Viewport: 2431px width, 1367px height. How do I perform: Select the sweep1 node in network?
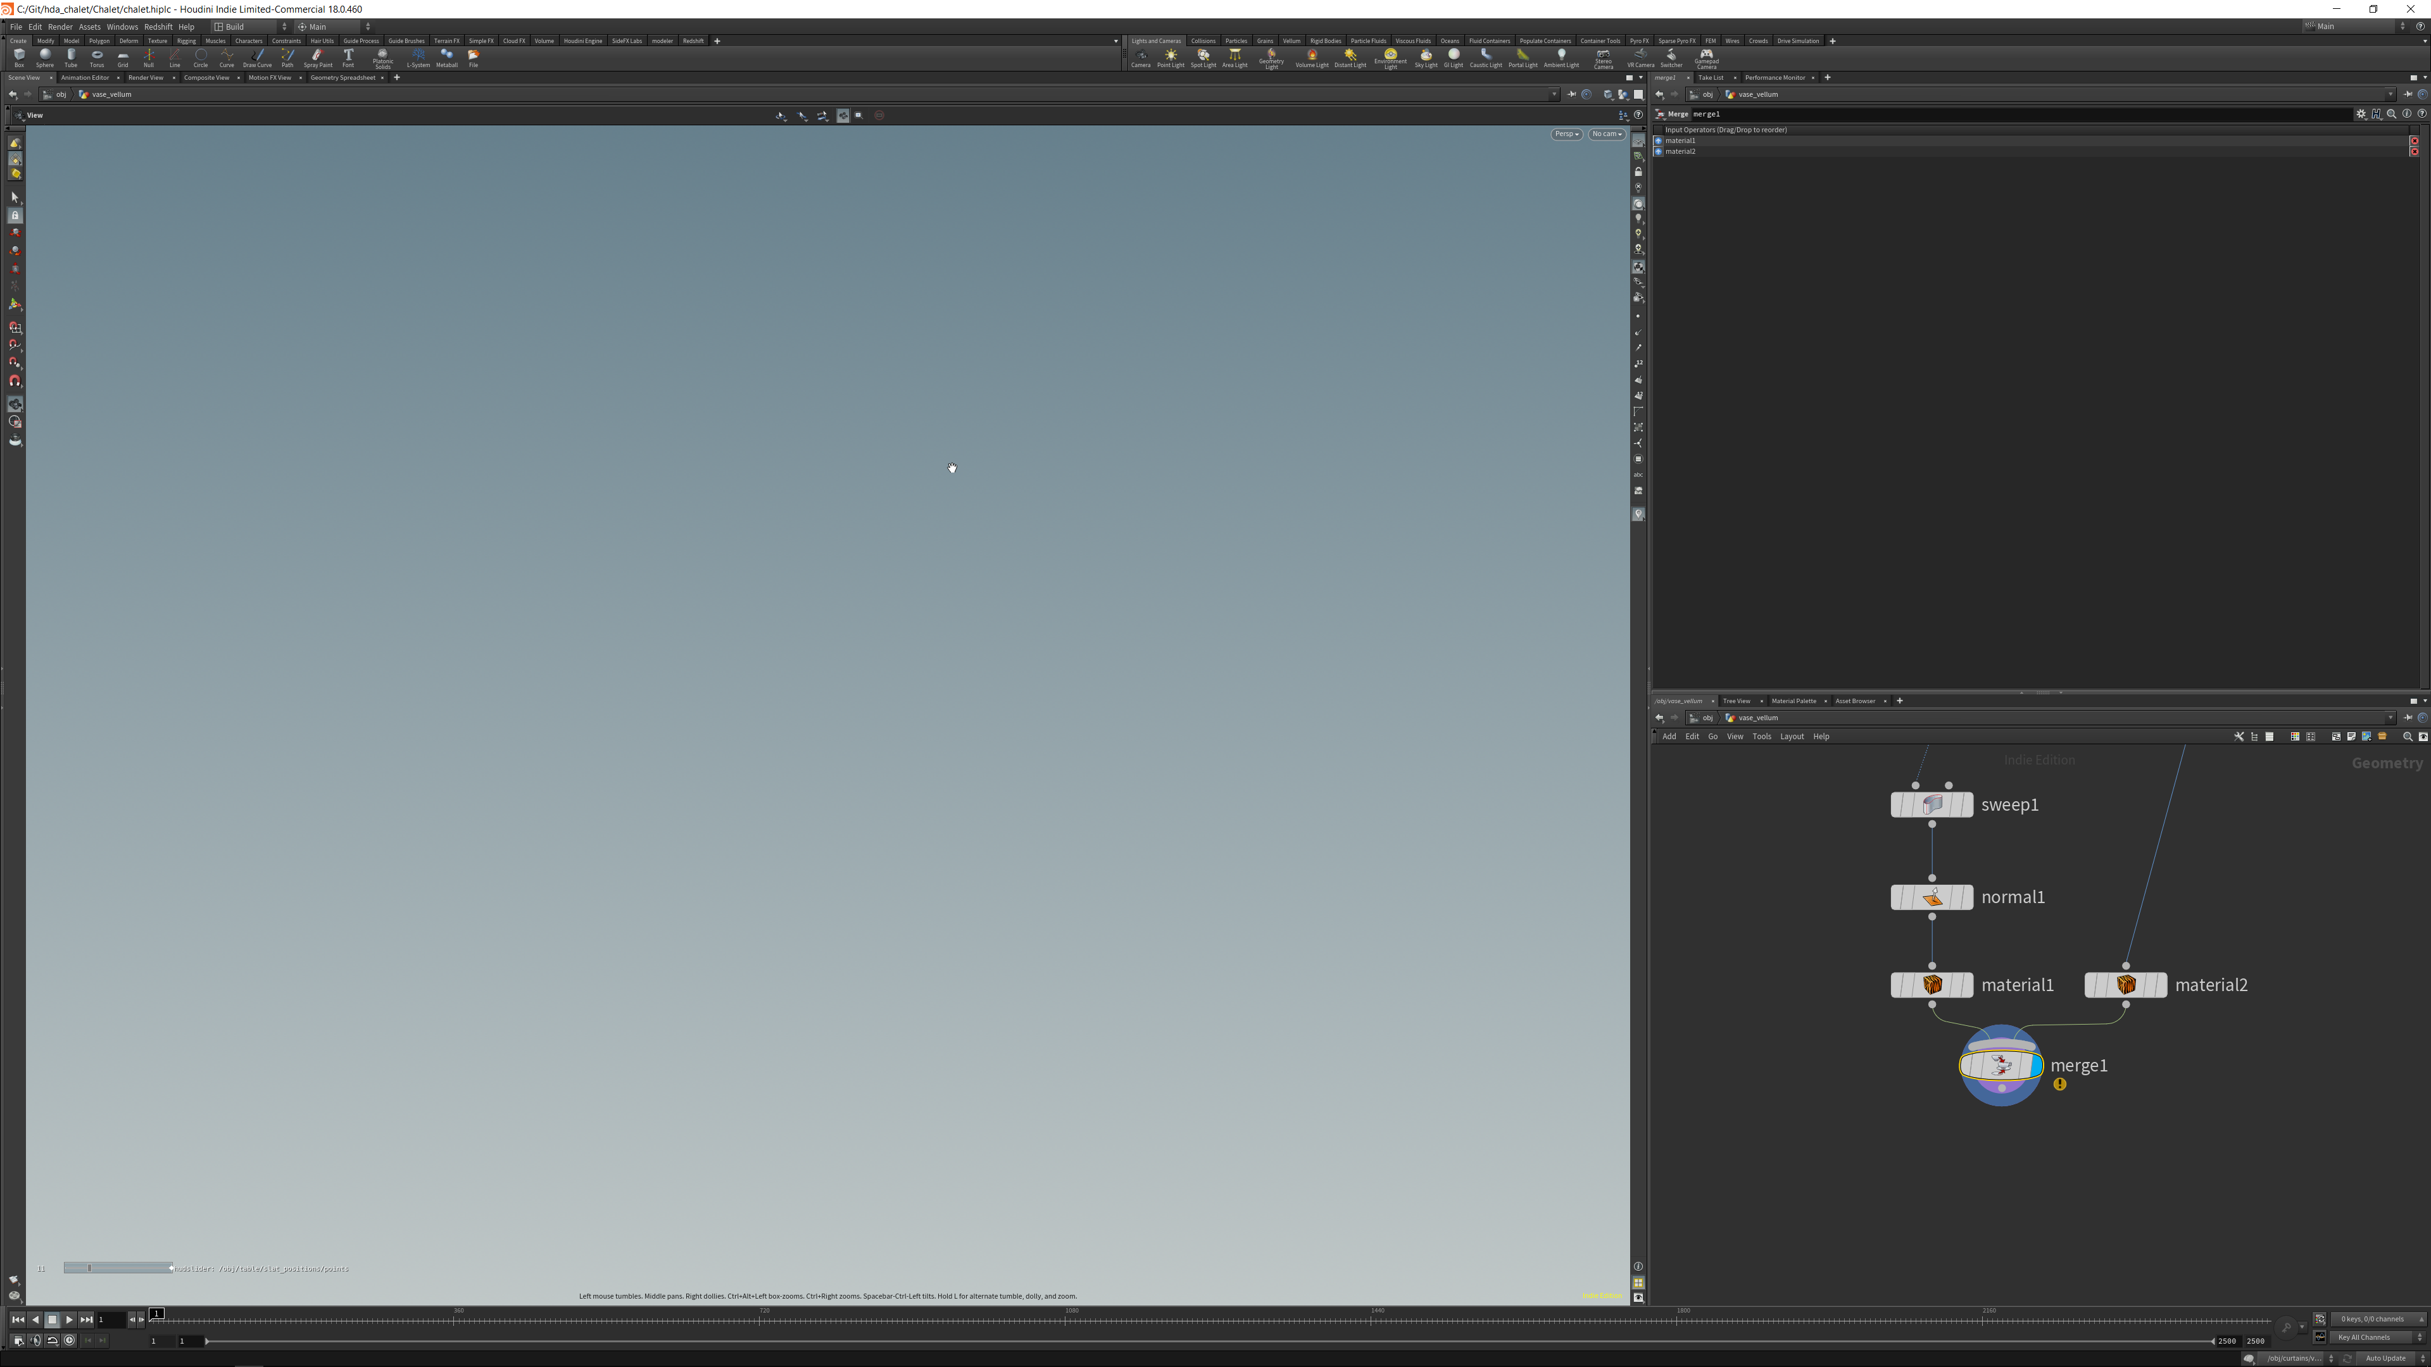pyautogui.click(x=1932, y=805)
